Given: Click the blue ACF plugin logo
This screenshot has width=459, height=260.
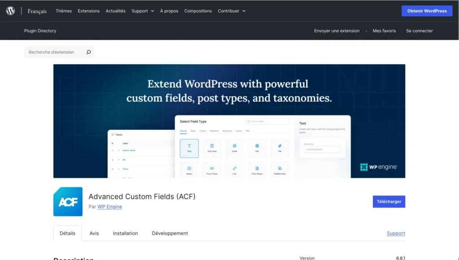Looking at the screenshot, I should (x=68, y=201).
